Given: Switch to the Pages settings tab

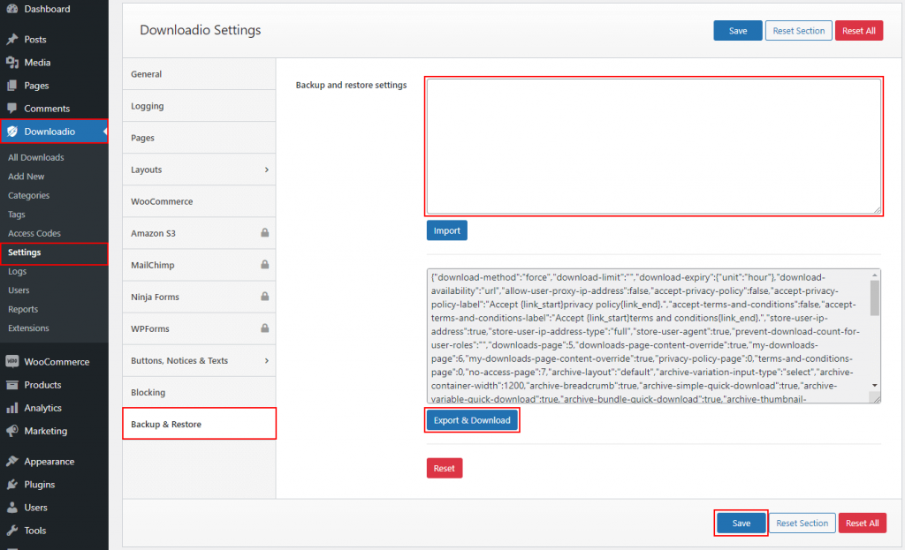Looking at the screenshot, I should click(x=199, y=138).
